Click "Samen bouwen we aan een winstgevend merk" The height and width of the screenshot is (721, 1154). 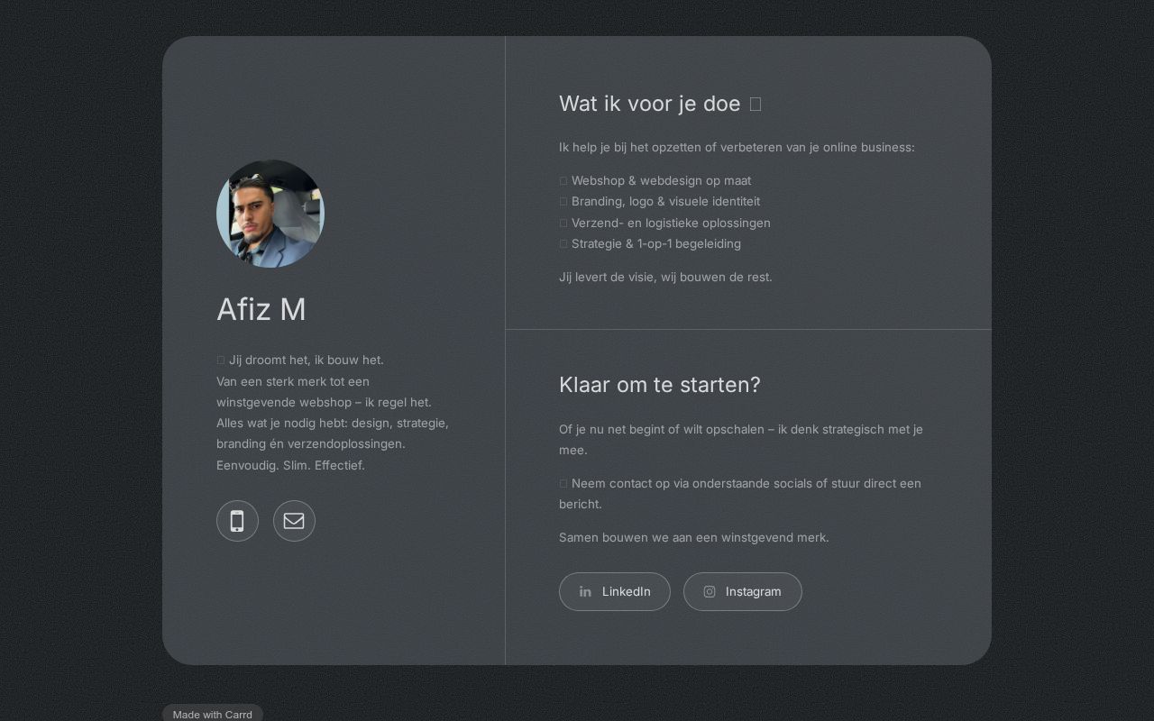pyautogui.click(x=693, y=537)
